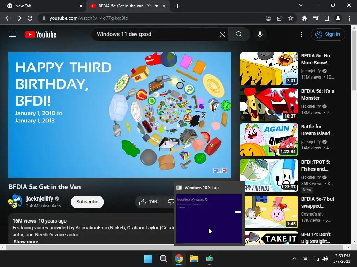Open touch keyboard tray icon

click(305, 259)
